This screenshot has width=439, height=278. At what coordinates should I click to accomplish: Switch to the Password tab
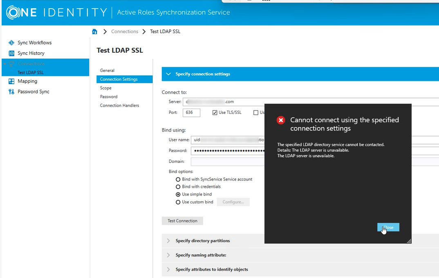tap(109, 96)
